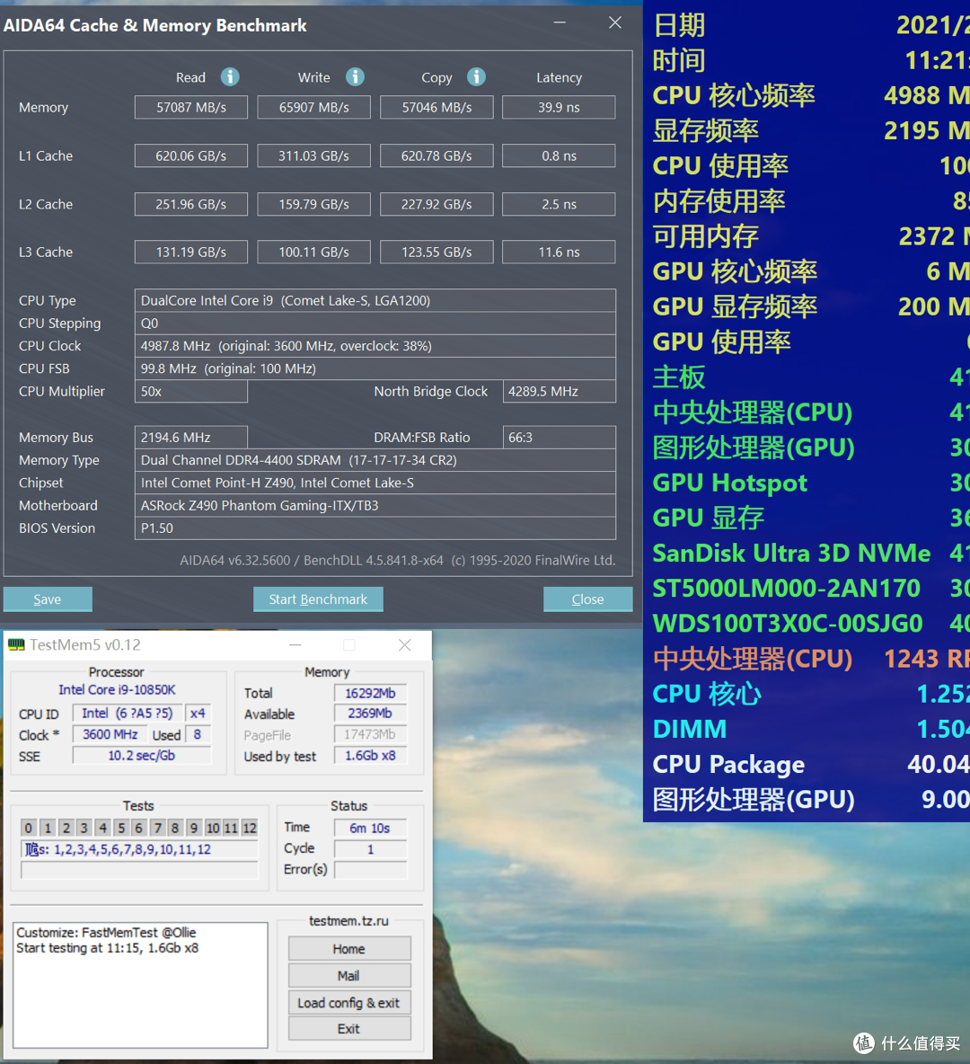Select test number 5 box in TestMem5
Screen dimensions: 970x1064
(x=121, y=828)
